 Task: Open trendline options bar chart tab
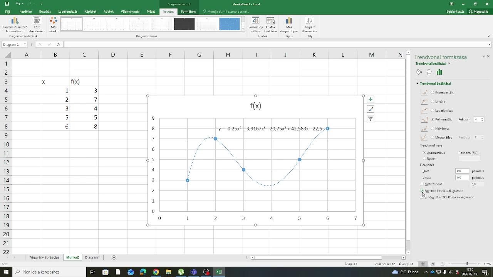(439, 72)
